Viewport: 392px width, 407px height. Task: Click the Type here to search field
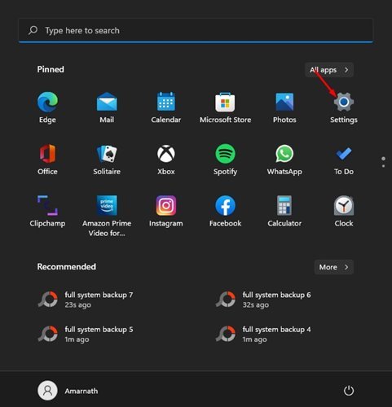tap(196, 30)
